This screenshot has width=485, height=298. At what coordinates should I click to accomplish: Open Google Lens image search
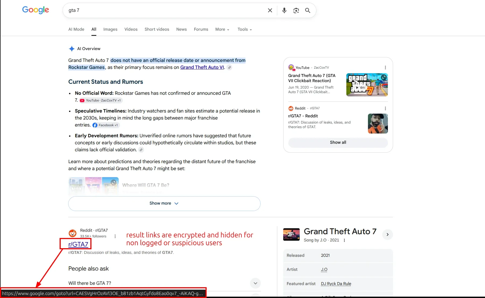296,10
